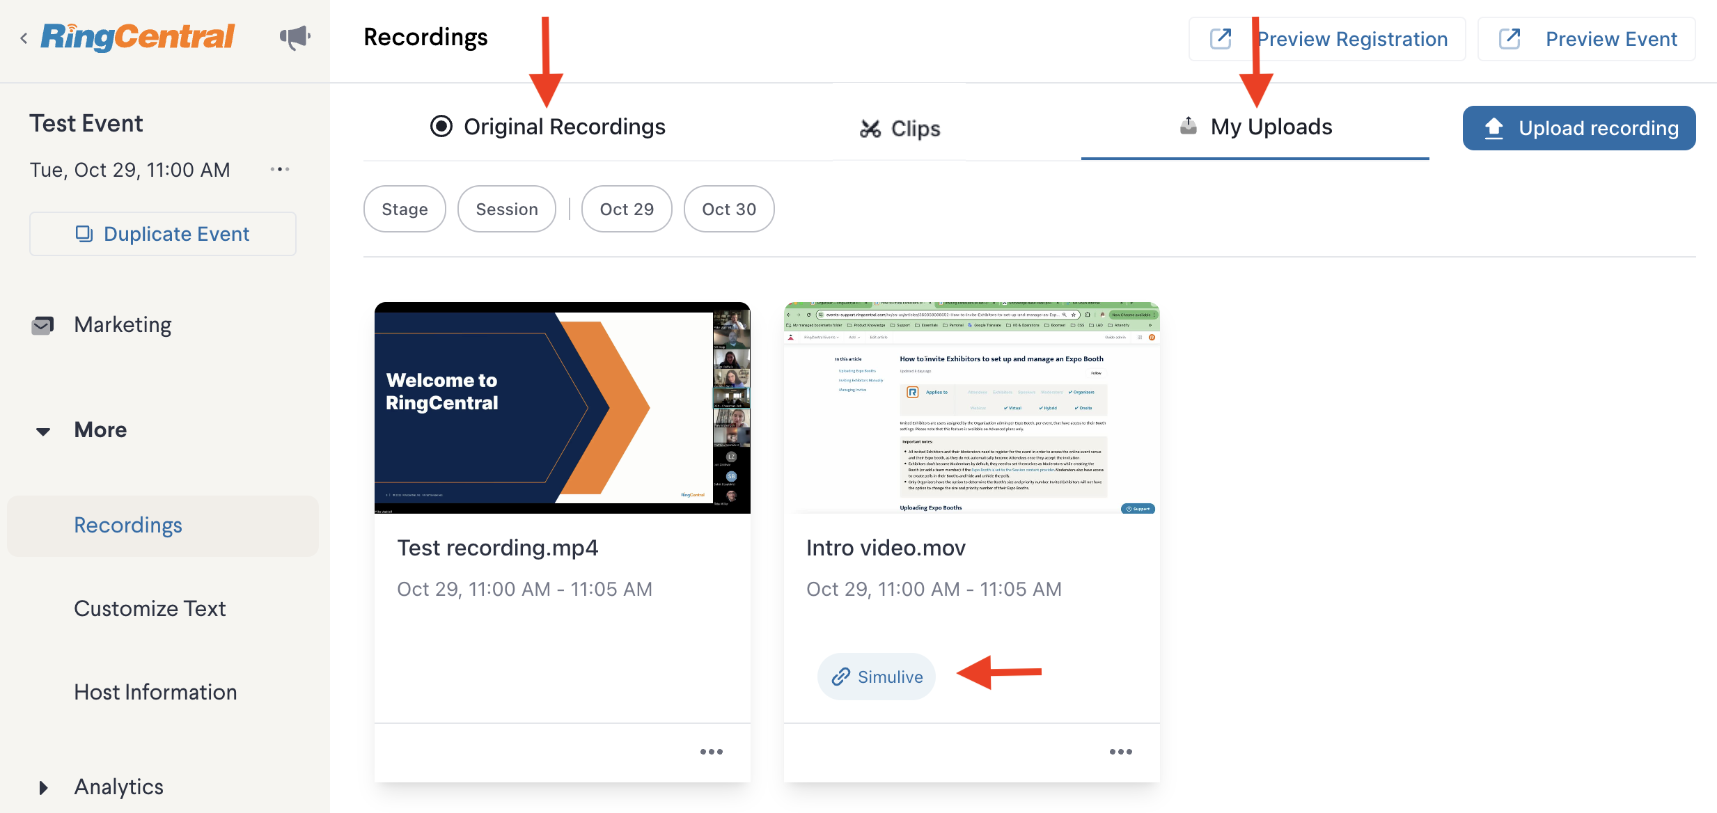Toggle the Oct 30 date filter
This screenshot has height=813, width=1717.
coord(729,209)
